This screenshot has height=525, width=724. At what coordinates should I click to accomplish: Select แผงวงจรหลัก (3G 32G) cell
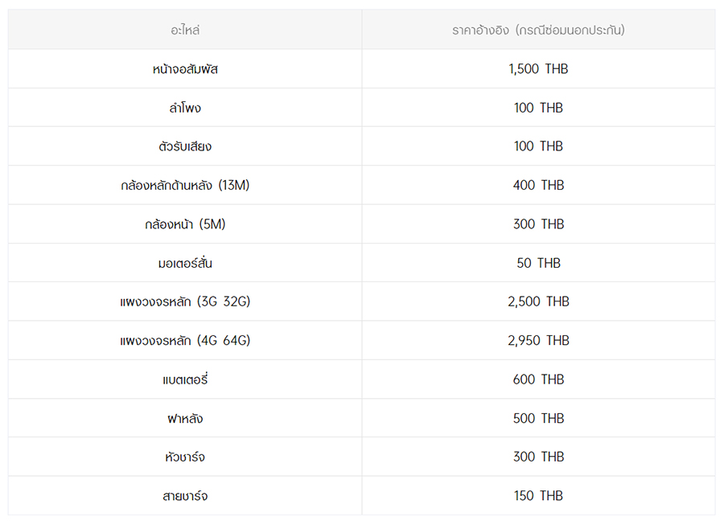pyautogui.click(x=185, y=301)
